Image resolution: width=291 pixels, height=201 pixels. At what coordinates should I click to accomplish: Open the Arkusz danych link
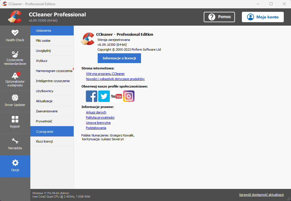96,112
